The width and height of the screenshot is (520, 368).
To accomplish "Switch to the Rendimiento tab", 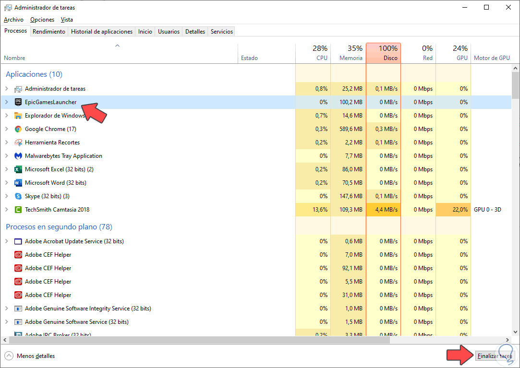I will (x=49, y=32).
